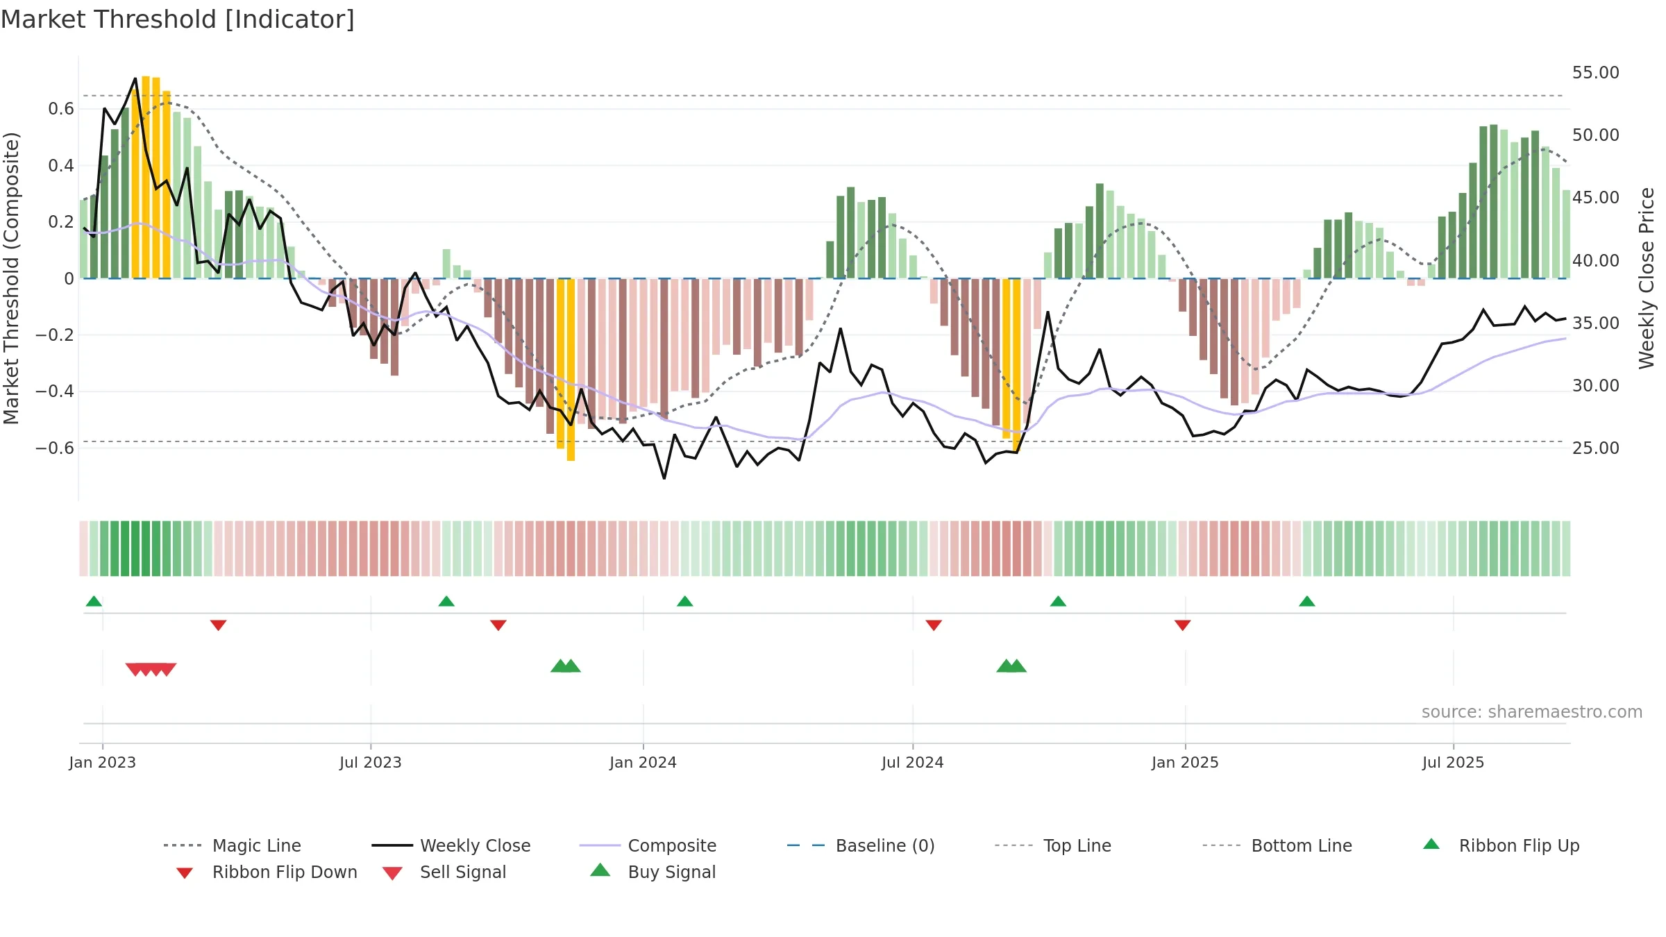Viewport: 1666px width, 937px height.
Task: Click the 50.00 price axis label
Action: click(x=1595, y=135)
